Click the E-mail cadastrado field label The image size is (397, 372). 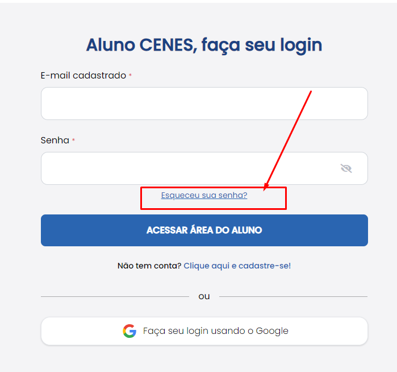(x=83, y=76)
